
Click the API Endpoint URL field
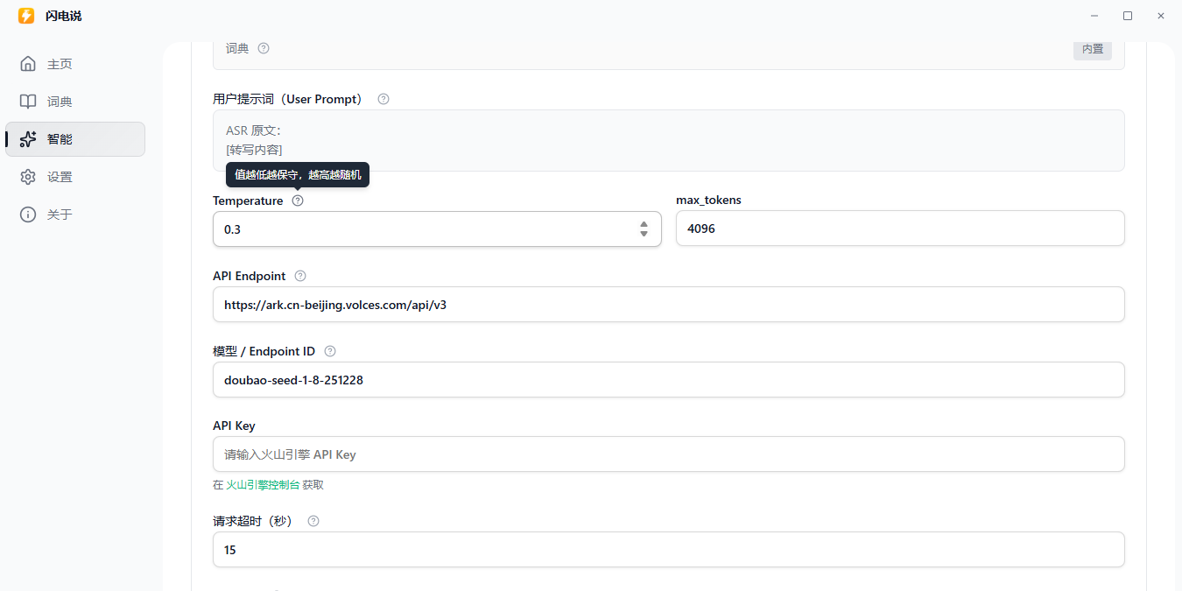(668, 305)
